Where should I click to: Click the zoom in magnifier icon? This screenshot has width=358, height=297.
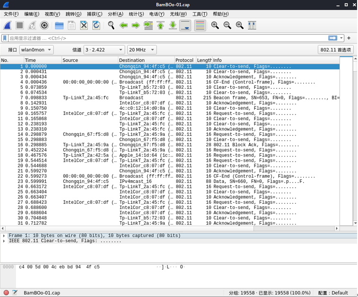[215, 25]
